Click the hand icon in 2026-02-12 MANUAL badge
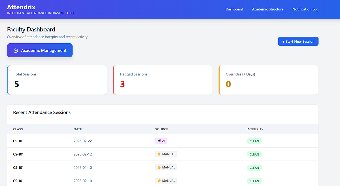The image size is (340, 186). click(159, 154)
